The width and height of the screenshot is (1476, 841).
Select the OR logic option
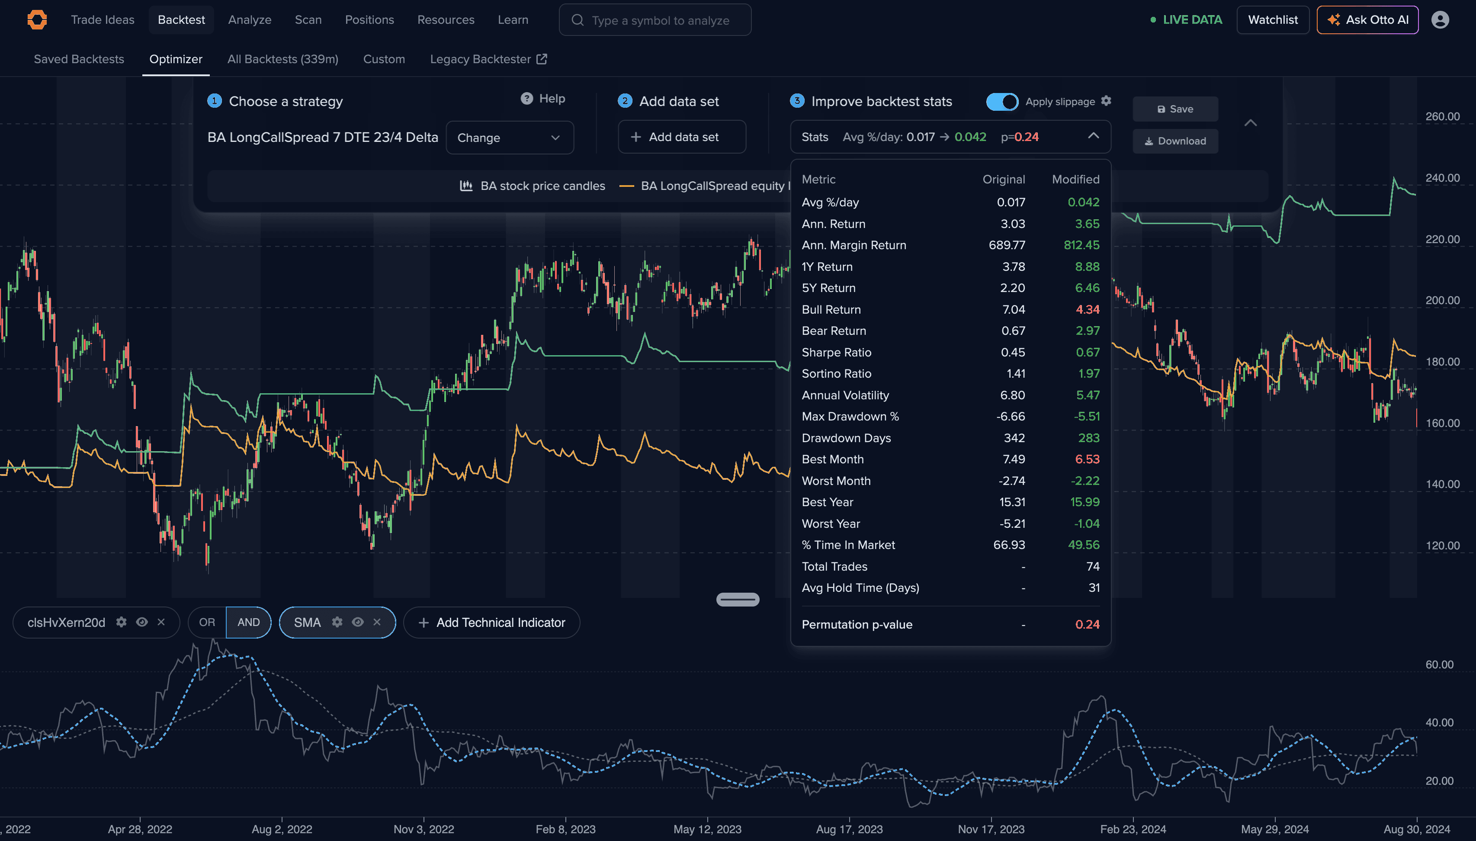207,622
